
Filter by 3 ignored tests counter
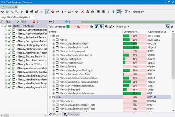pyautogui.click(x=52, y=22)
